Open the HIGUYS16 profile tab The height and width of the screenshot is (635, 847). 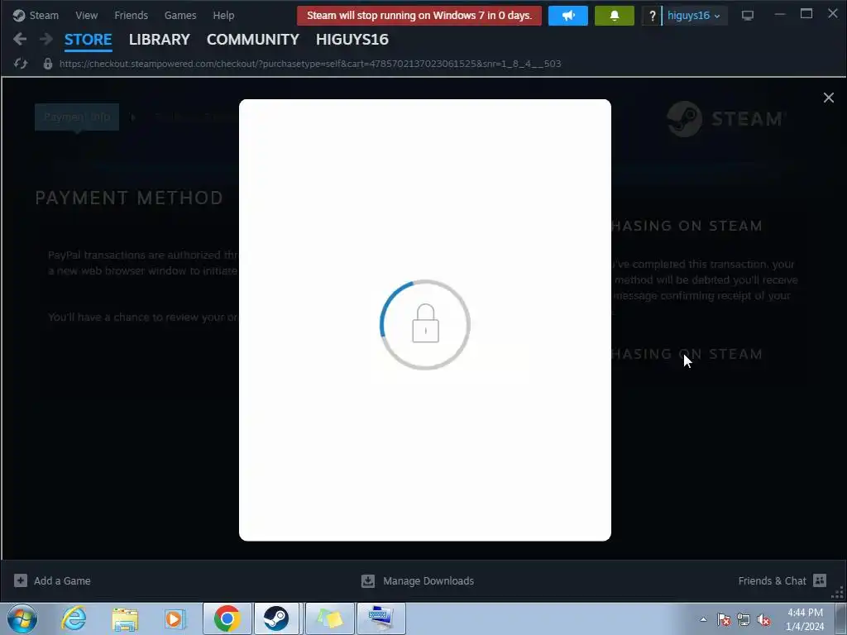point(352,40)
